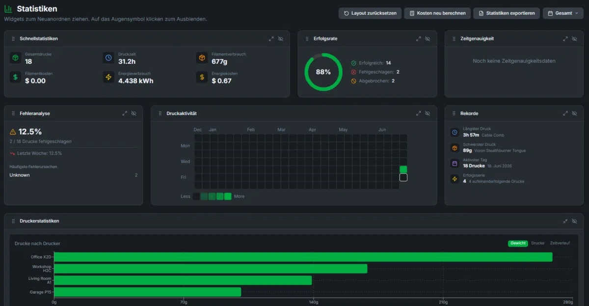This screenshot has width=589, height=306.
Task: Click Layout zurücksetzen button
Action: (370, 13)
